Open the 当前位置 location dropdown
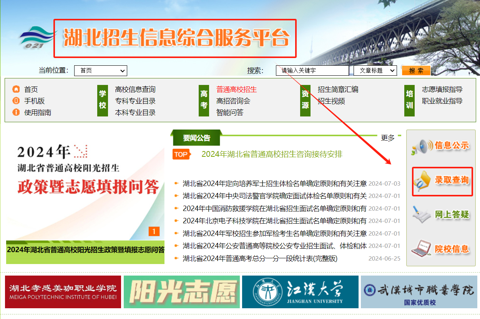 tap(100, 70)
